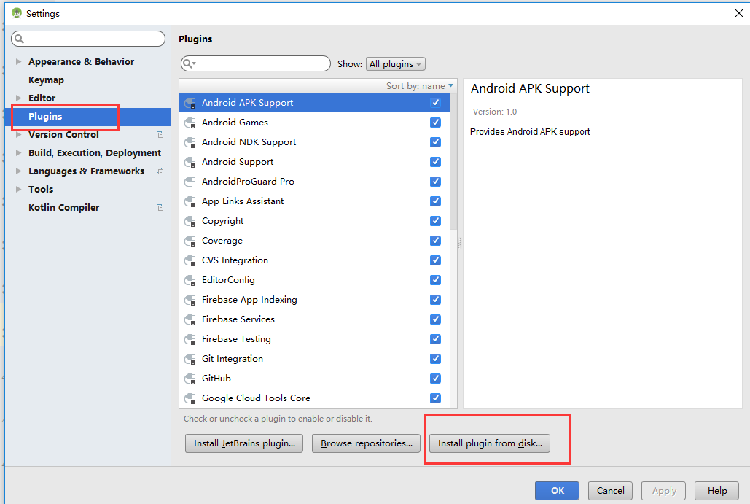Click the Android NDK Support plugin icon

click(190, 142)
